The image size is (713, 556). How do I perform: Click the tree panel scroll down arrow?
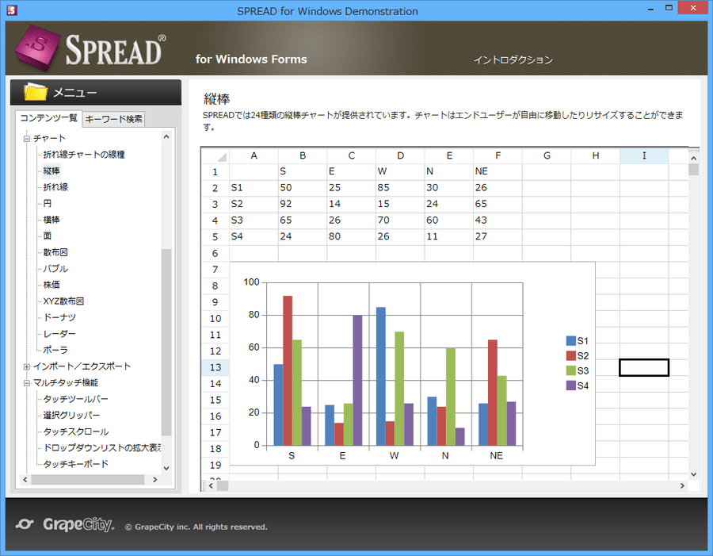[x=166, y=468]
